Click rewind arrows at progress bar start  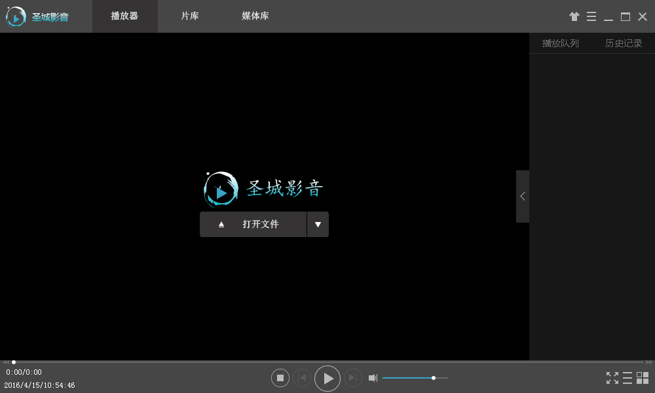tap(5, 362)
